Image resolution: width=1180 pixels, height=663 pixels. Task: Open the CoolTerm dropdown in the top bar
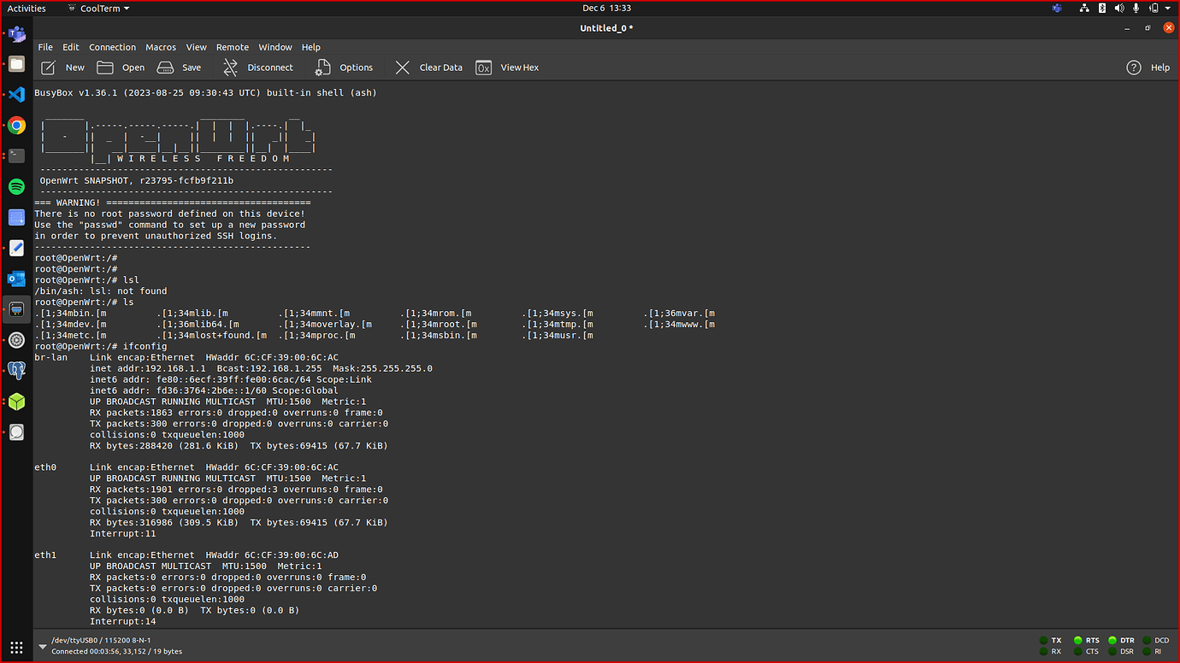point(98,8)
